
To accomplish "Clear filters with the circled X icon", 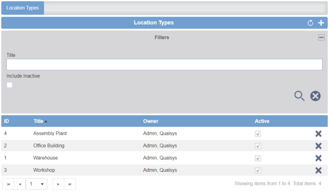I will [x=316, y=96].
